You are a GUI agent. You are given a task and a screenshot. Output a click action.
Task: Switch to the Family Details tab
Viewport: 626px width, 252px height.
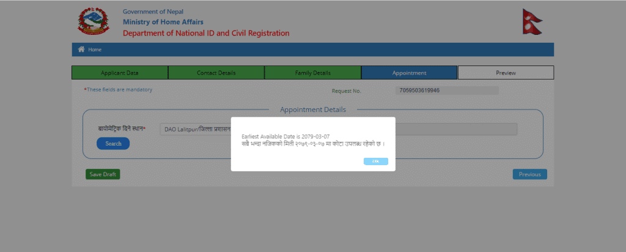[x=312, y=73]
